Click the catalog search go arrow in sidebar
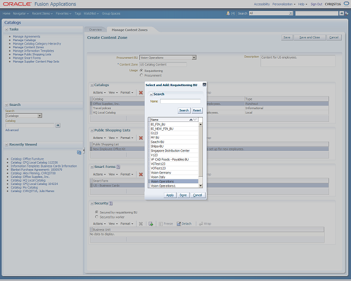Viewport: 351px width, 281px height. (x=58, y=125)
